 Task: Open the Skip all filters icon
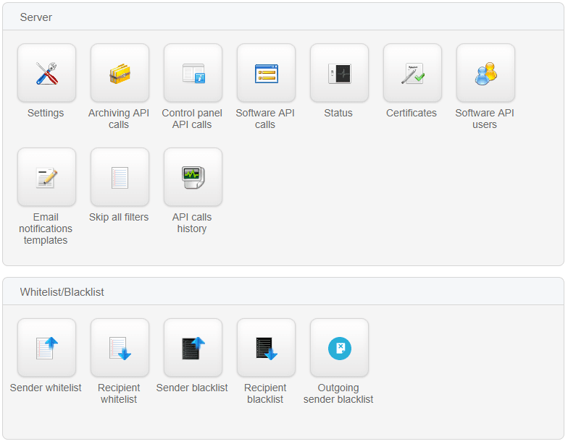coord(120,177)
